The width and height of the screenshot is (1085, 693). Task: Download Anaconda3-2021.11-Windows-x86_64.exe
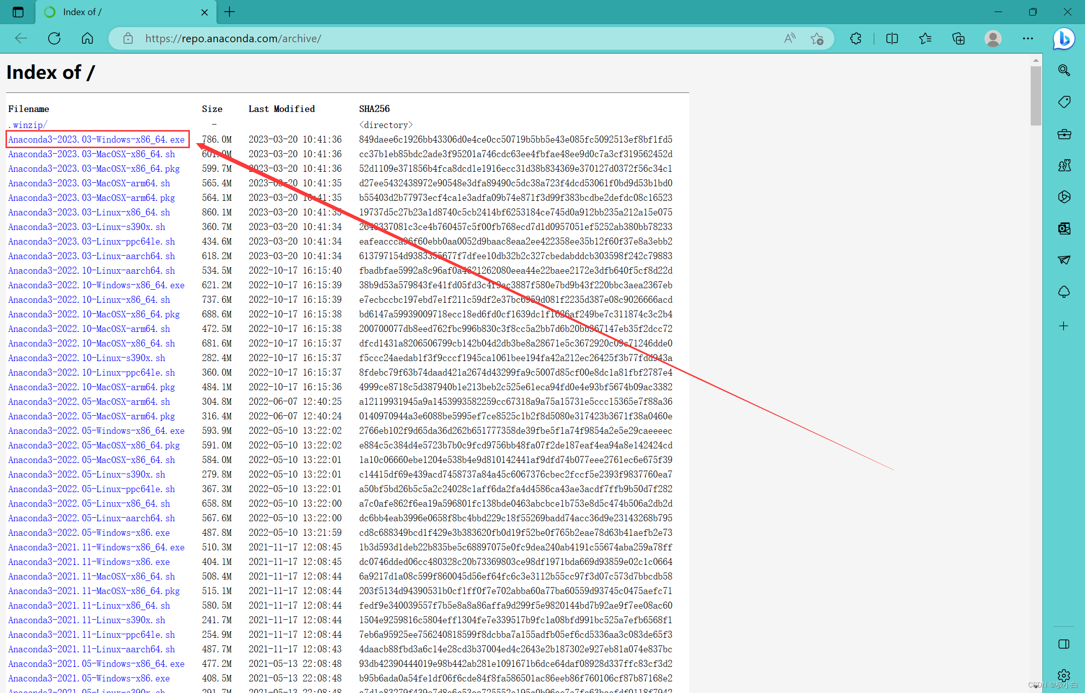pyautogui.click(x=96, y=547)
